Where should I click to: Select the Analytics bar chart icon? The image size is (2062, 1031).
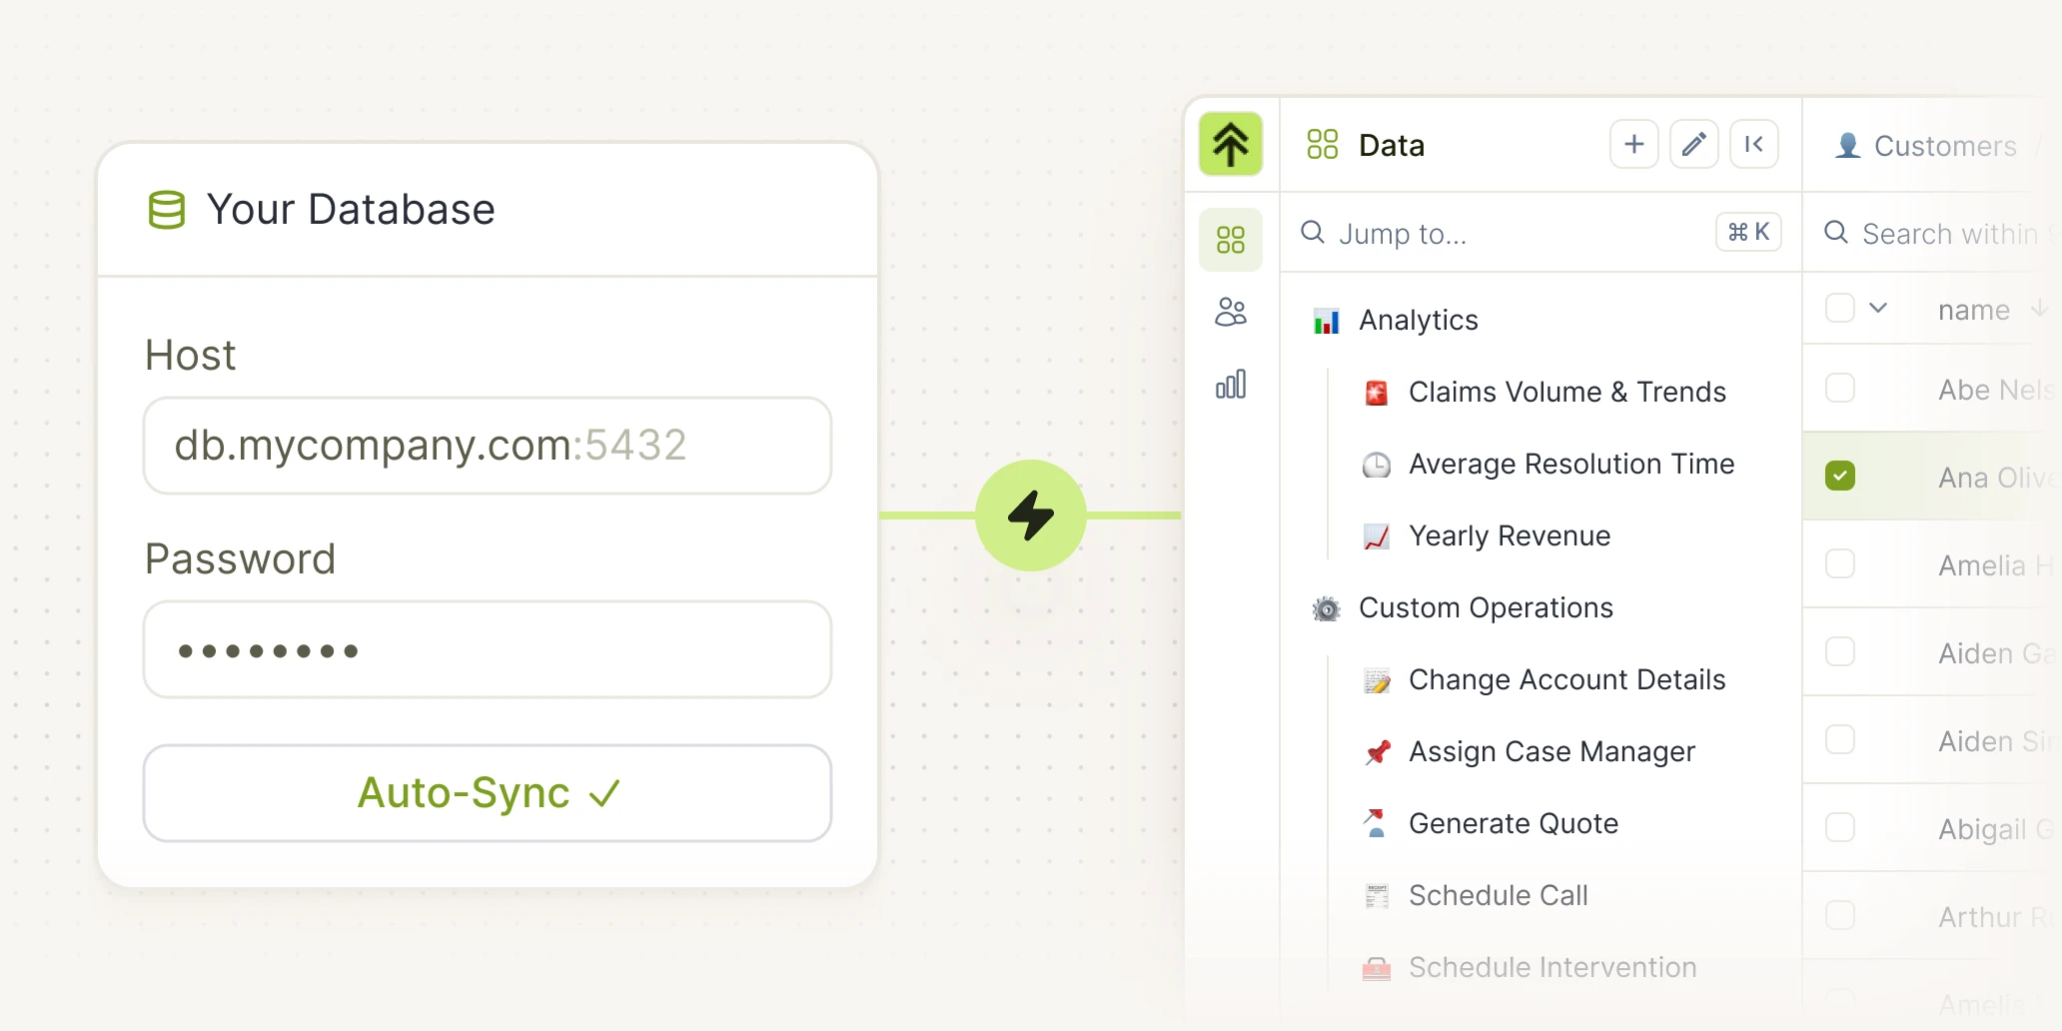click(x=1326, y=320)
